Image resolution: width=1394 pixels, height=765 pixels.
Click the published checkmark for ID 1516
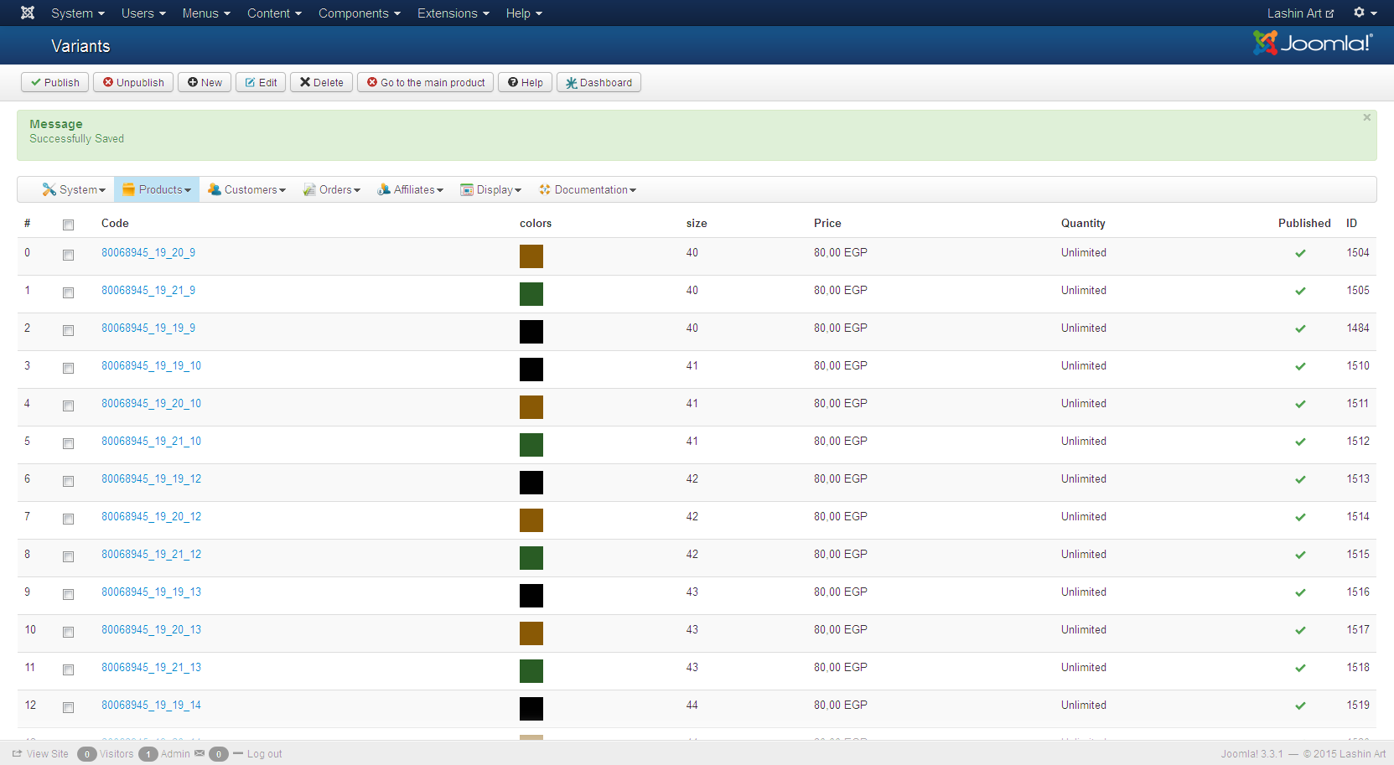1300,592
